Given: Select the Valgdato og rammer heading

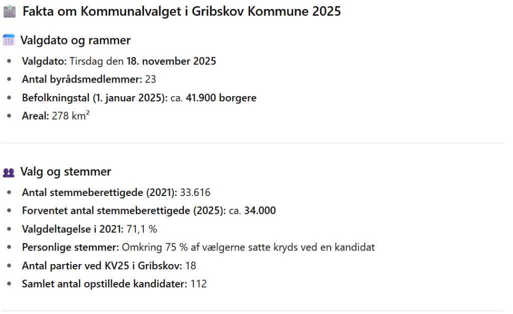Looking at the screenshot, I should [75, 40].
